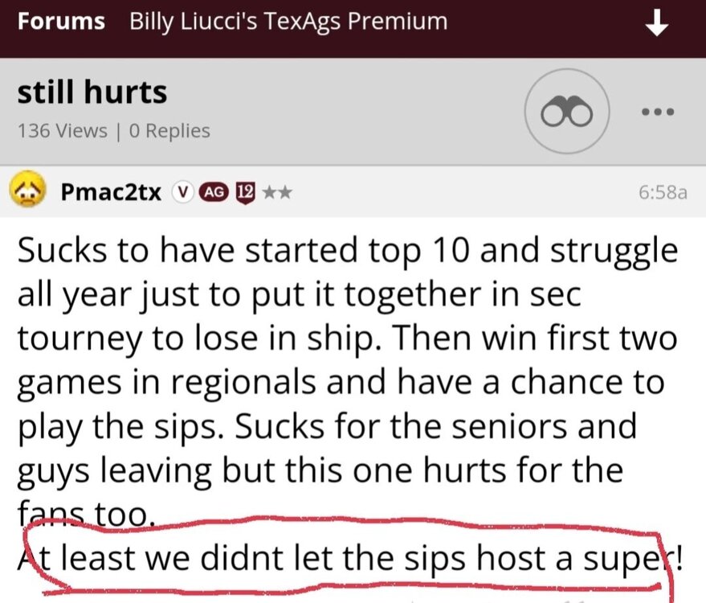The width and height of the screenshot is (706, 603).
Task: Open Billy Liucci's TexAgs Premium forum
Action: point(288,22)
